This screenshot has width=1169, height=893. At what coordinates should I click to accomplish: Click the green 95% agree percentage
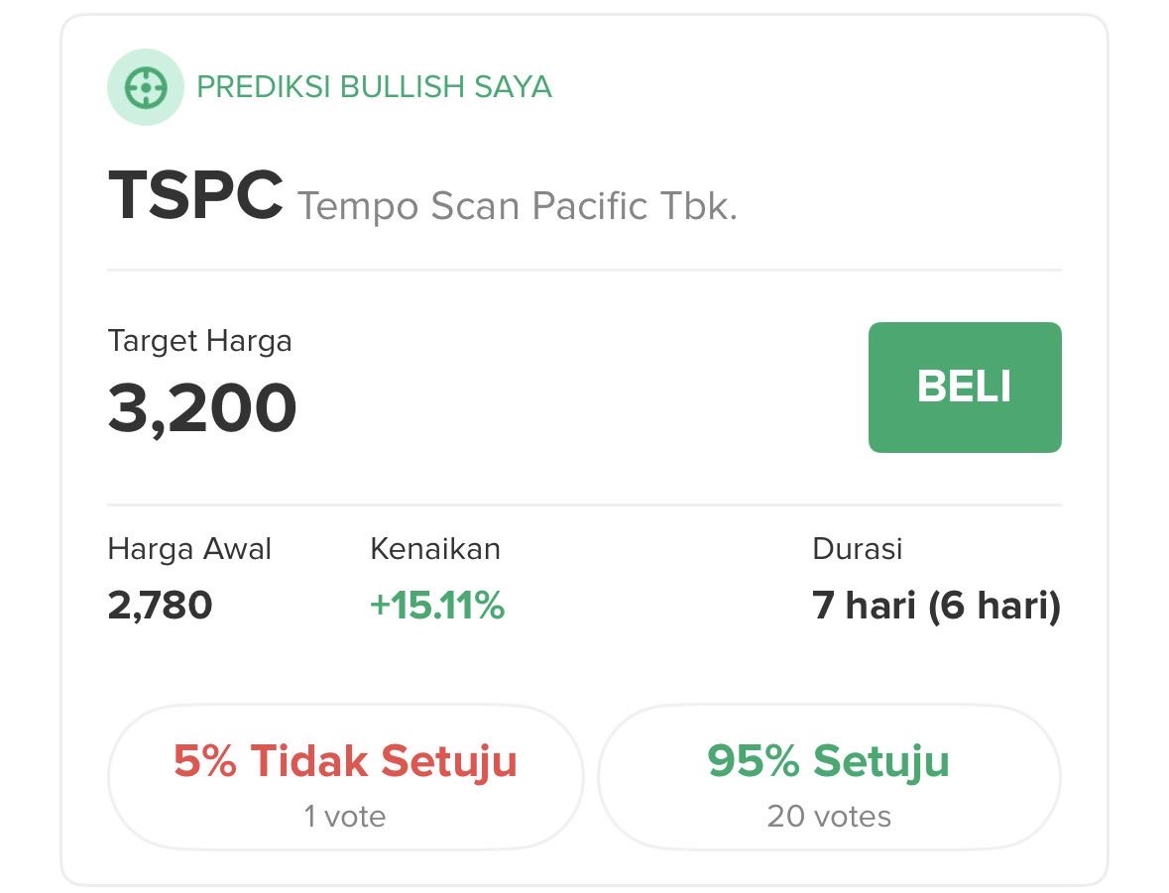pos(753,761)
